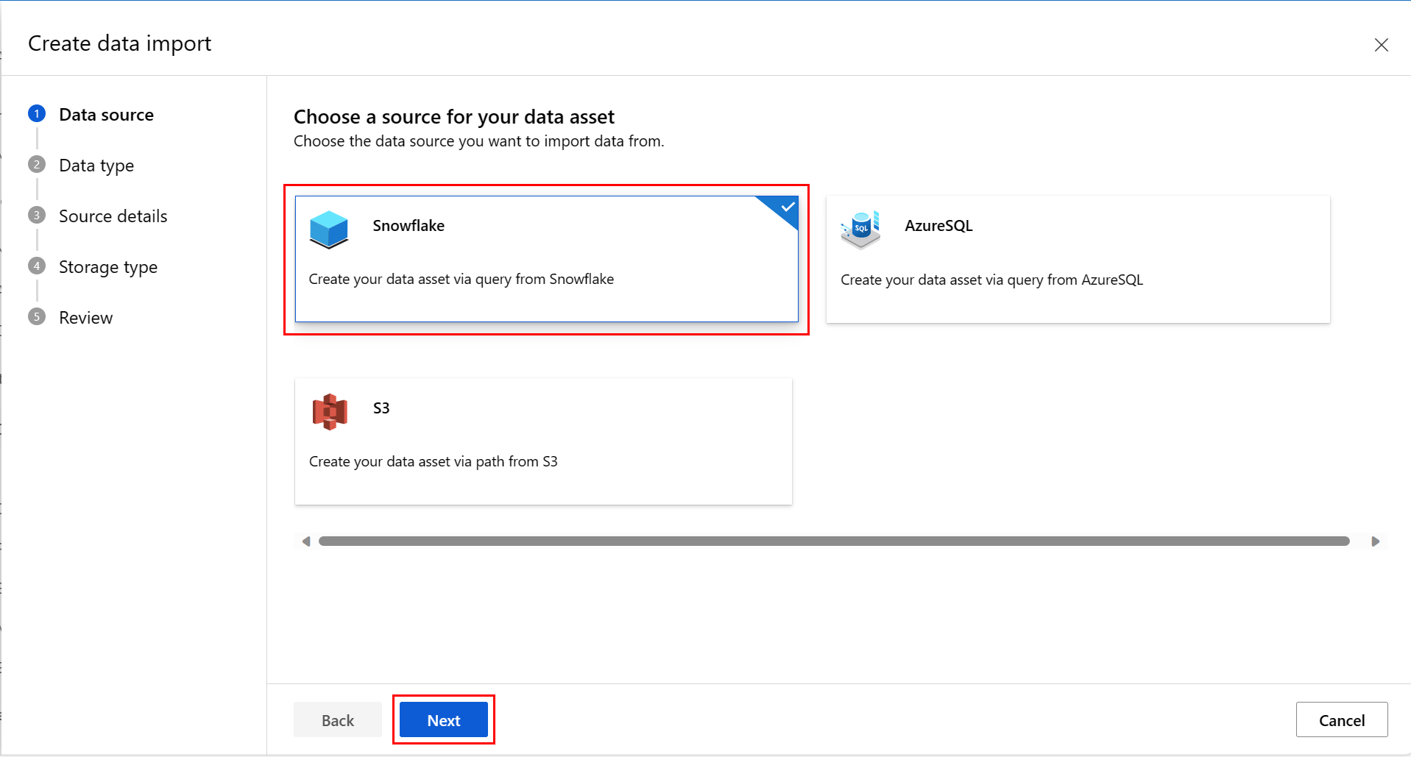The width and height of the screenshot is (1411, 757).
Task: Cancel the data import
Action: coord(1342,719)
